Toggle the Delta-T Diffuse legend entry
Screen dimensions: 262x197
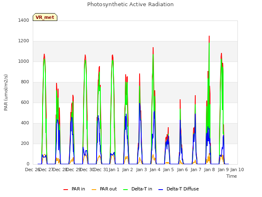coord(178,189)
